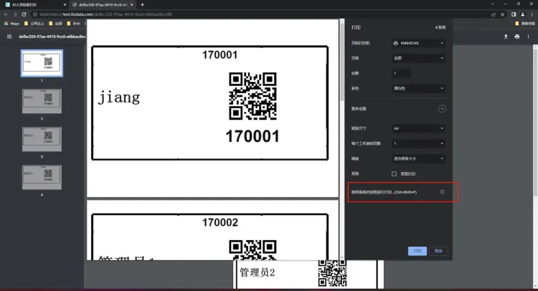
Task: Click the PDF viewer print icon
Action: [517, 37]
